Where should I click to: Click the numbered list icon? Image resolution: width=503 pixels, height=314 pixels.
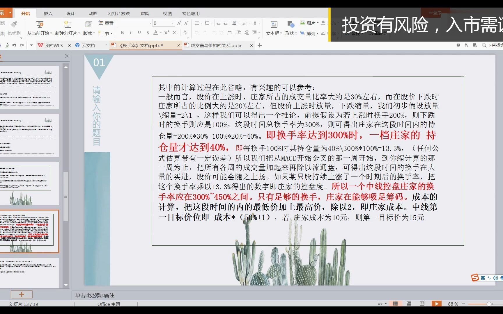207,23
